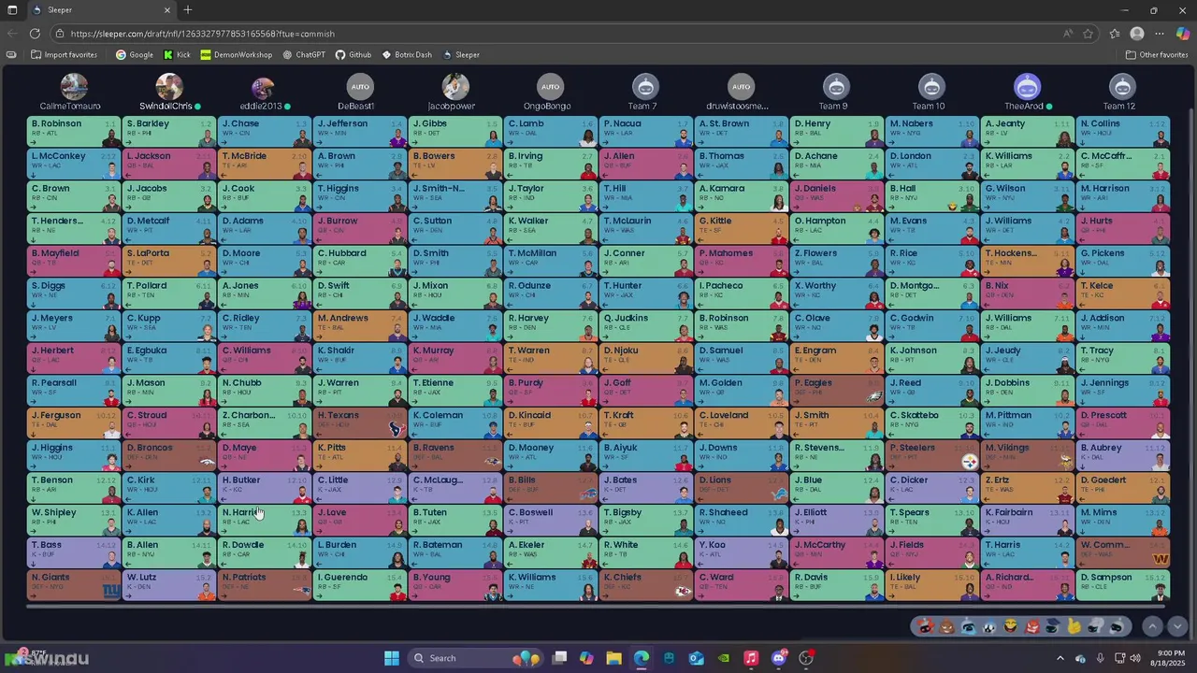Open the P. Steelers defense card
The width and height of the screenshot is (1197, 673).
pos(931,455)
